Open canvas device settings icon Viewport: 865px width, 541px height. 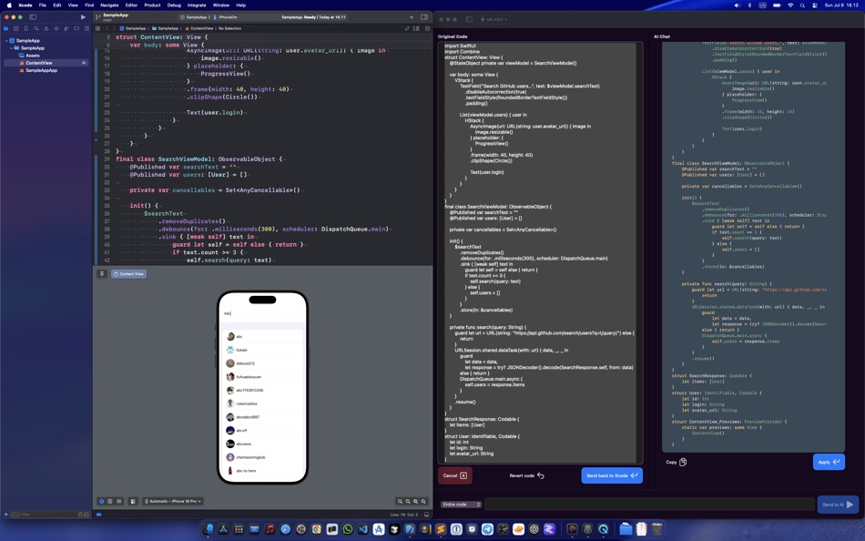coord(132,501)
